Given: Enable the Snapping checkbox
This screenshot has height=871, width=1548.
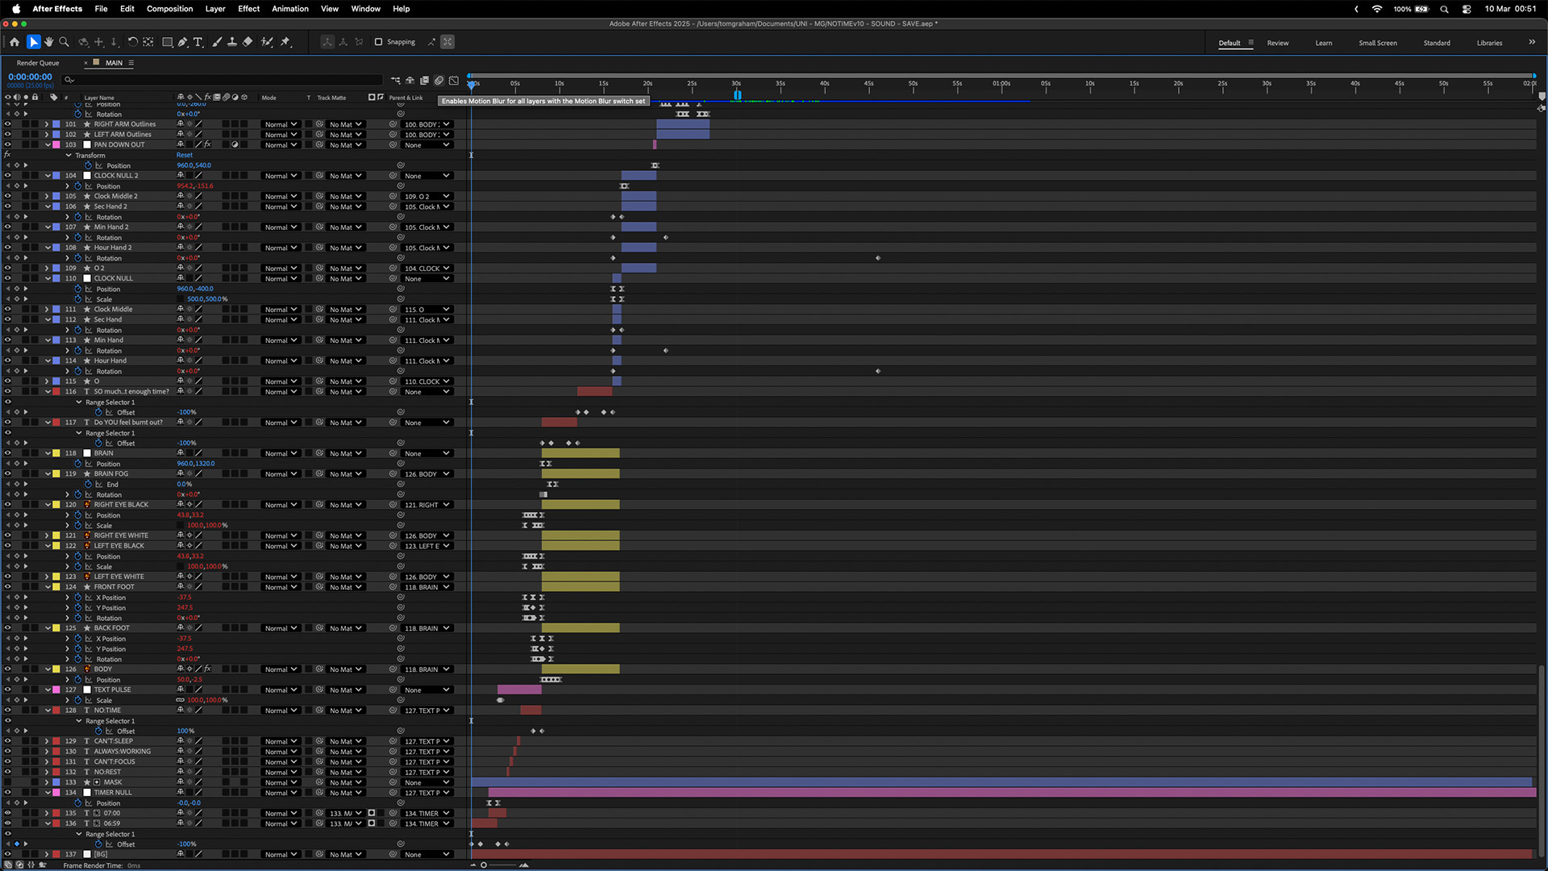Looking at the screenshot, I should pos(378,42).
